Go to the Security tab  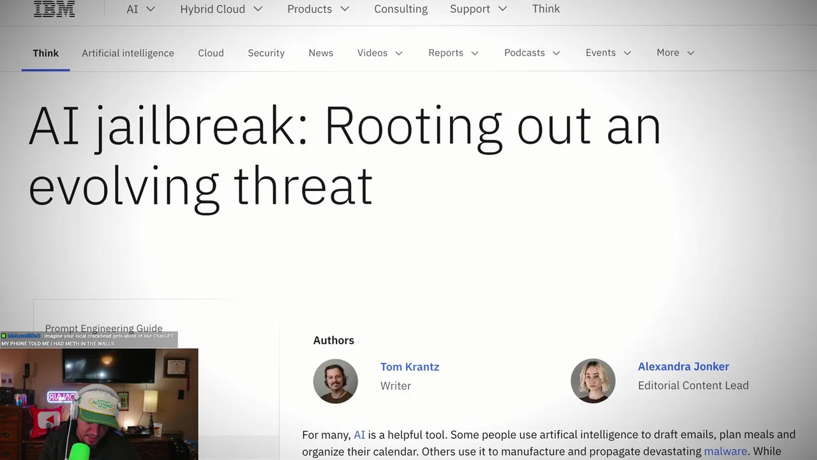pos(266,53)
